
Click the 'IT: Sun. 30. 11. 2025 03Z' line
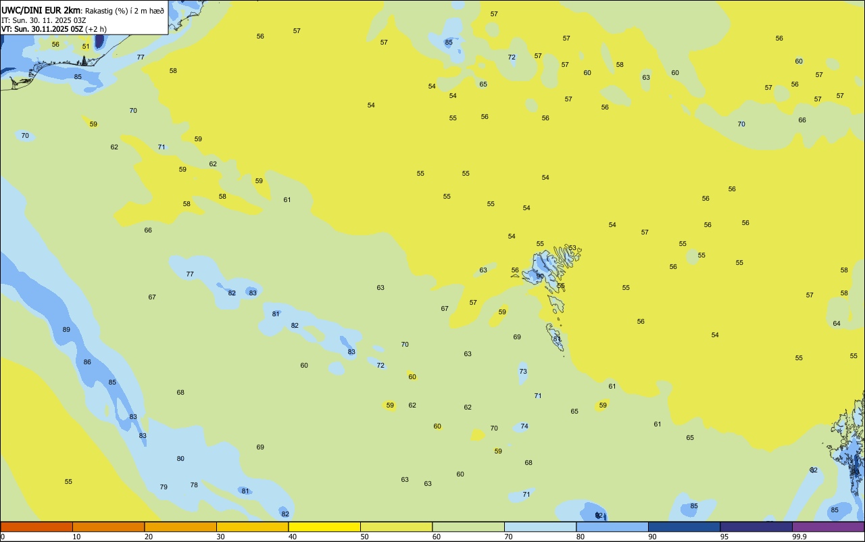pos(43,20)
